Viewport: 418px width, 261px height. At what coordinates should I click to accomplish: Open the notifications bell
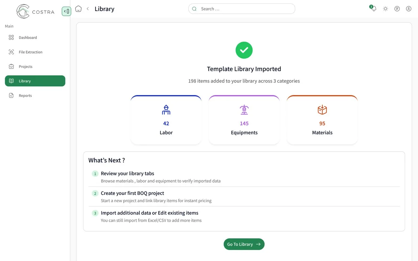tap(374, 9)
